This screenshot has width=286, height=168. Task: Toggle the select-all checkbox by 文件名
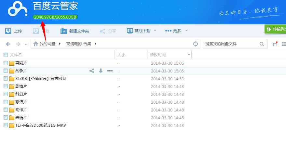tap(6, 55)
